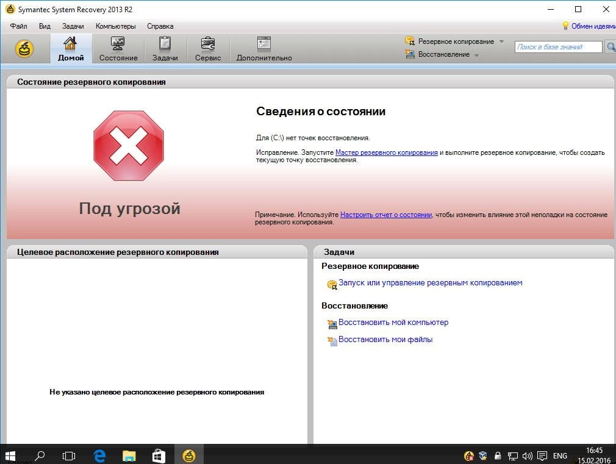
Task: Open the Windows Store taskbar icon
Action: pos(159,455)
